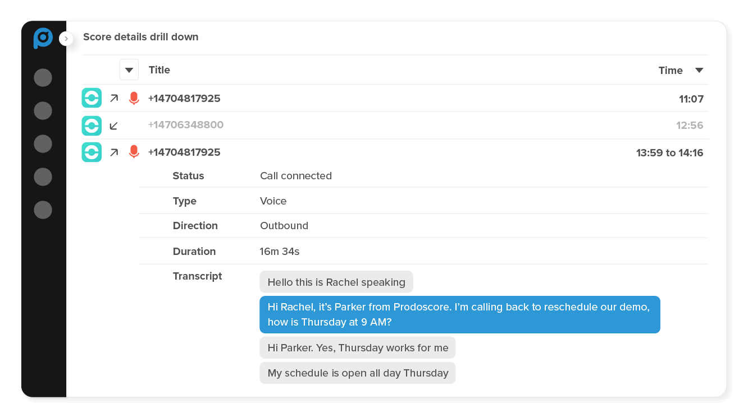748x418 pixels.
Task: Click the inbound arrow on 12:56 call
Action: click(x=114, y=126)
